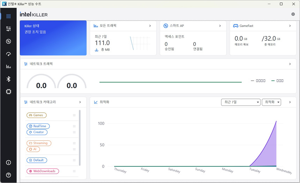Open the Bluetooth icon in sidebar
The height and width of the screenshot is (183, 300).
(8, 79)
